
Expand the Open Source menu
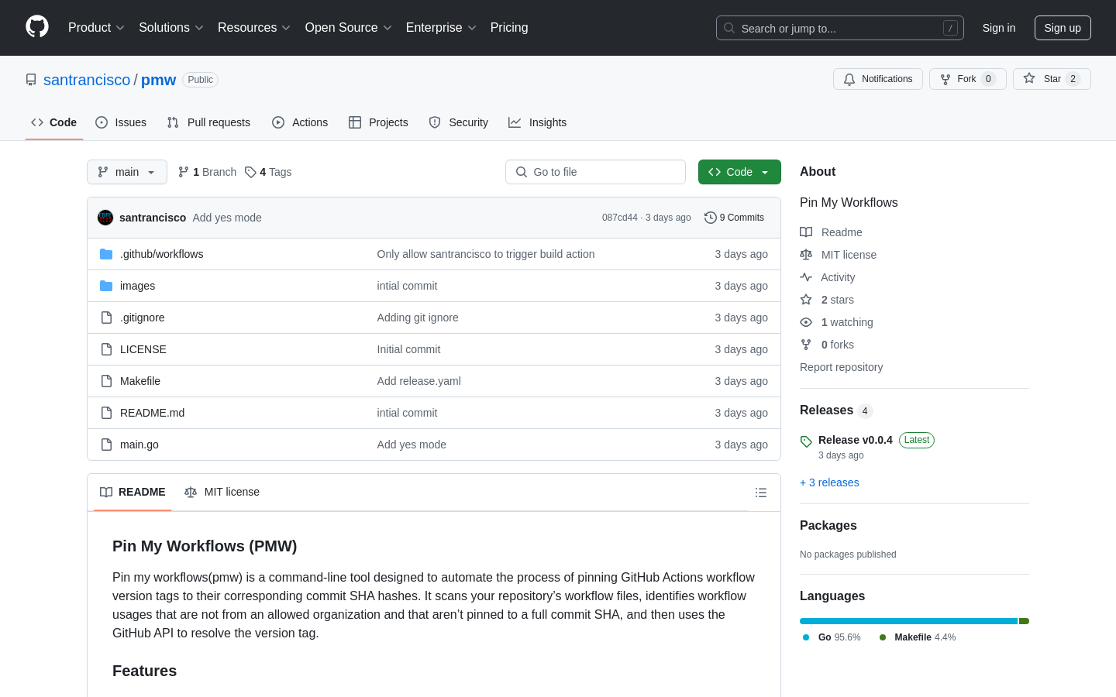coord(349,28)
